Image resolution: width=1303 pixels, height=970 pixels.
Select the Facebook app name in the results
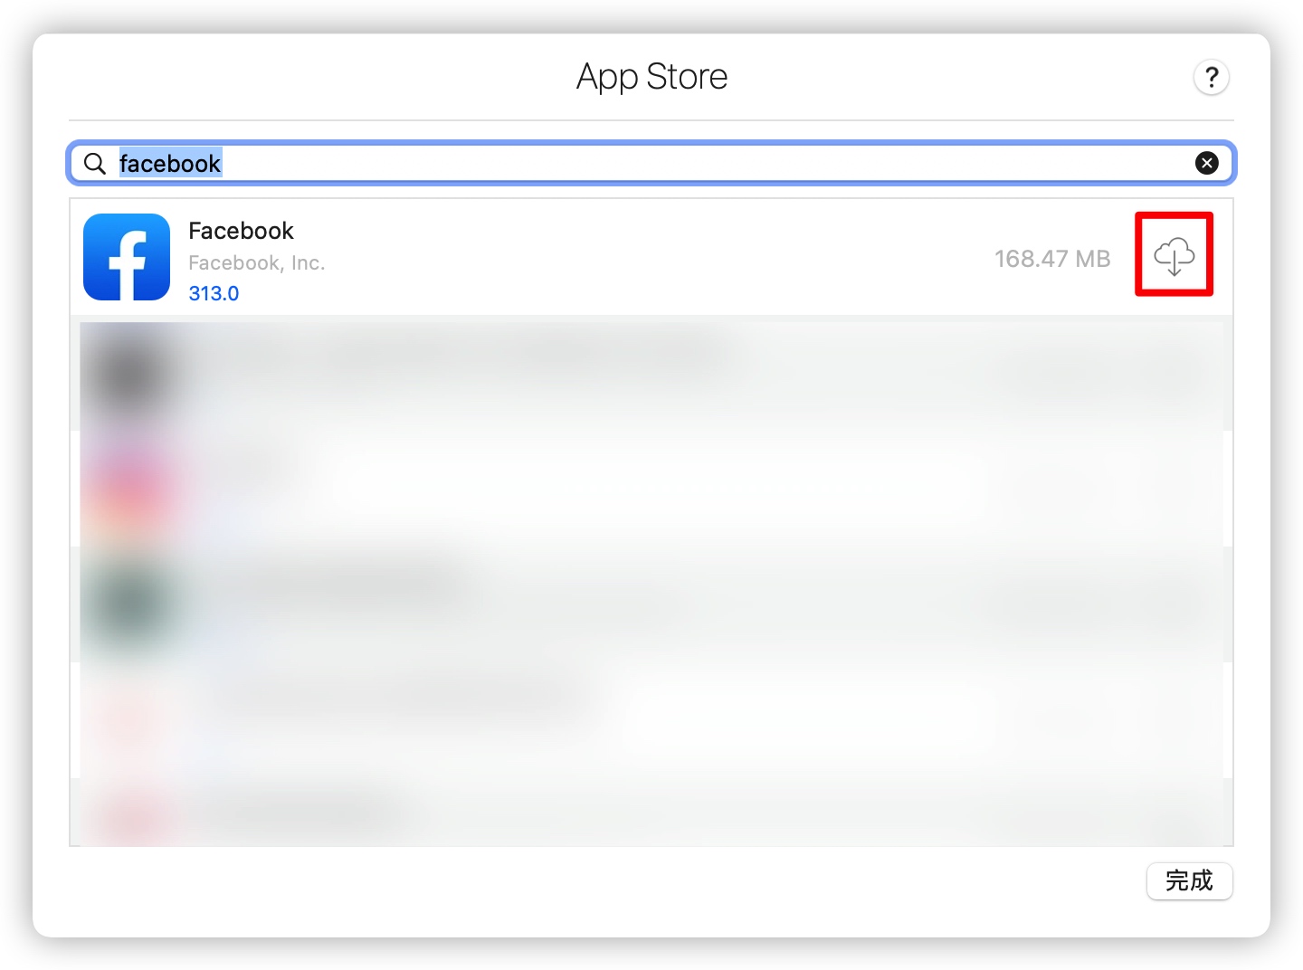pos(241,231)
